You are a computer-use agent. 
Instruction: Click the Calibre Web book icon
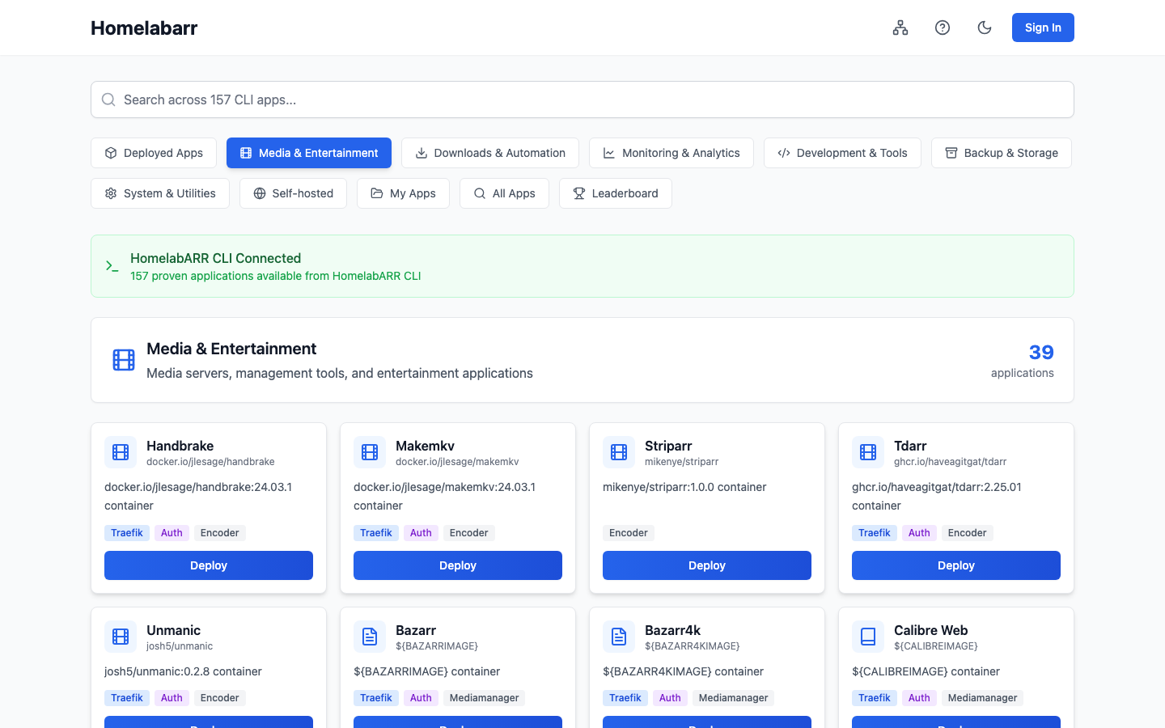click(868, 637)
